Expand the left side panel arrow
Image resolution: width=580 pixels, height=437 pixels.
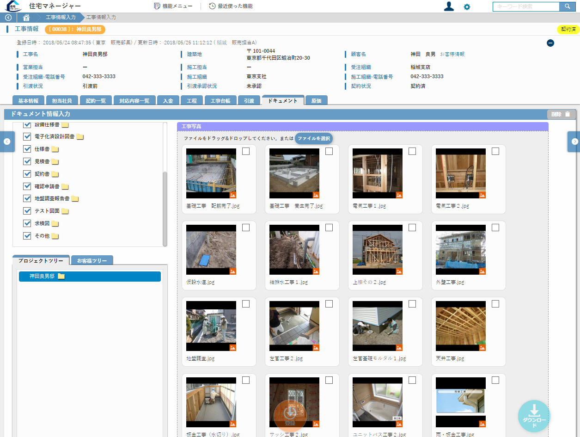(x=7, y=142)
